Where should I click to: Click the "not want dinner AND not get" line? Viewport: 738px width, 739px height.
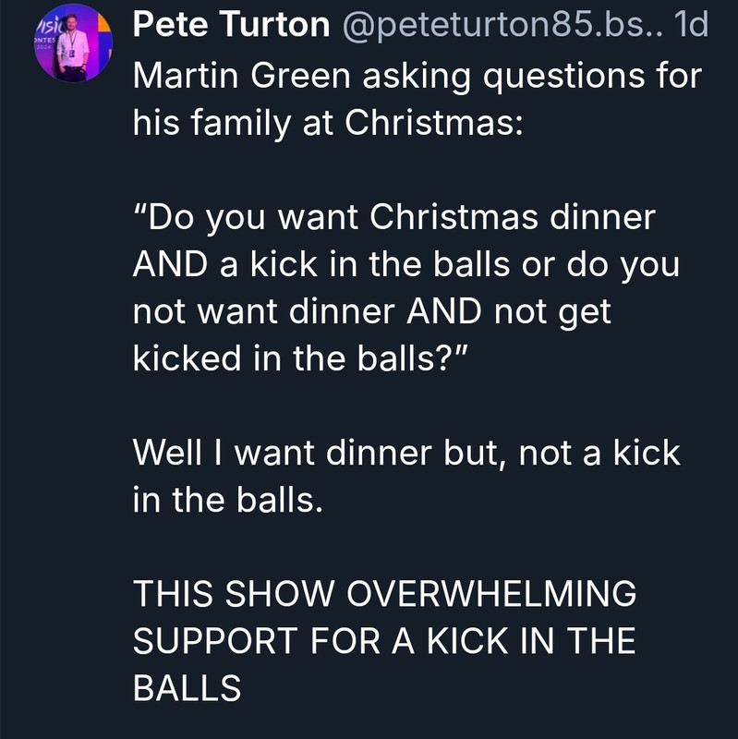[x=372, y=311]
